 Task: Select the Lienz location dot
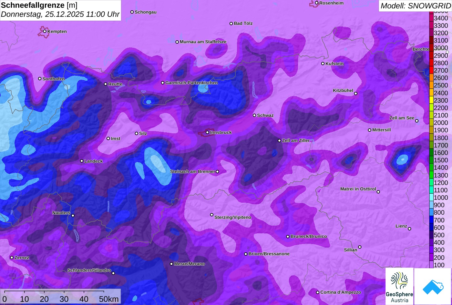click(409, 229)
